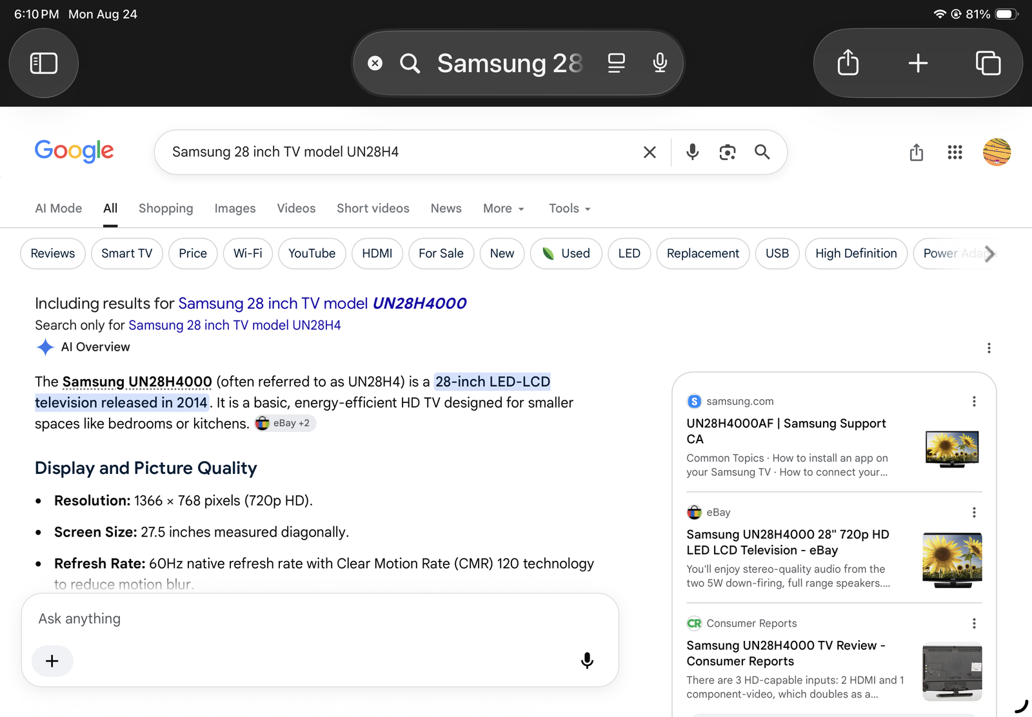Focus the Ask anything input box
The width and height of the screenshot is (1032, 717).
click(320, 619)
